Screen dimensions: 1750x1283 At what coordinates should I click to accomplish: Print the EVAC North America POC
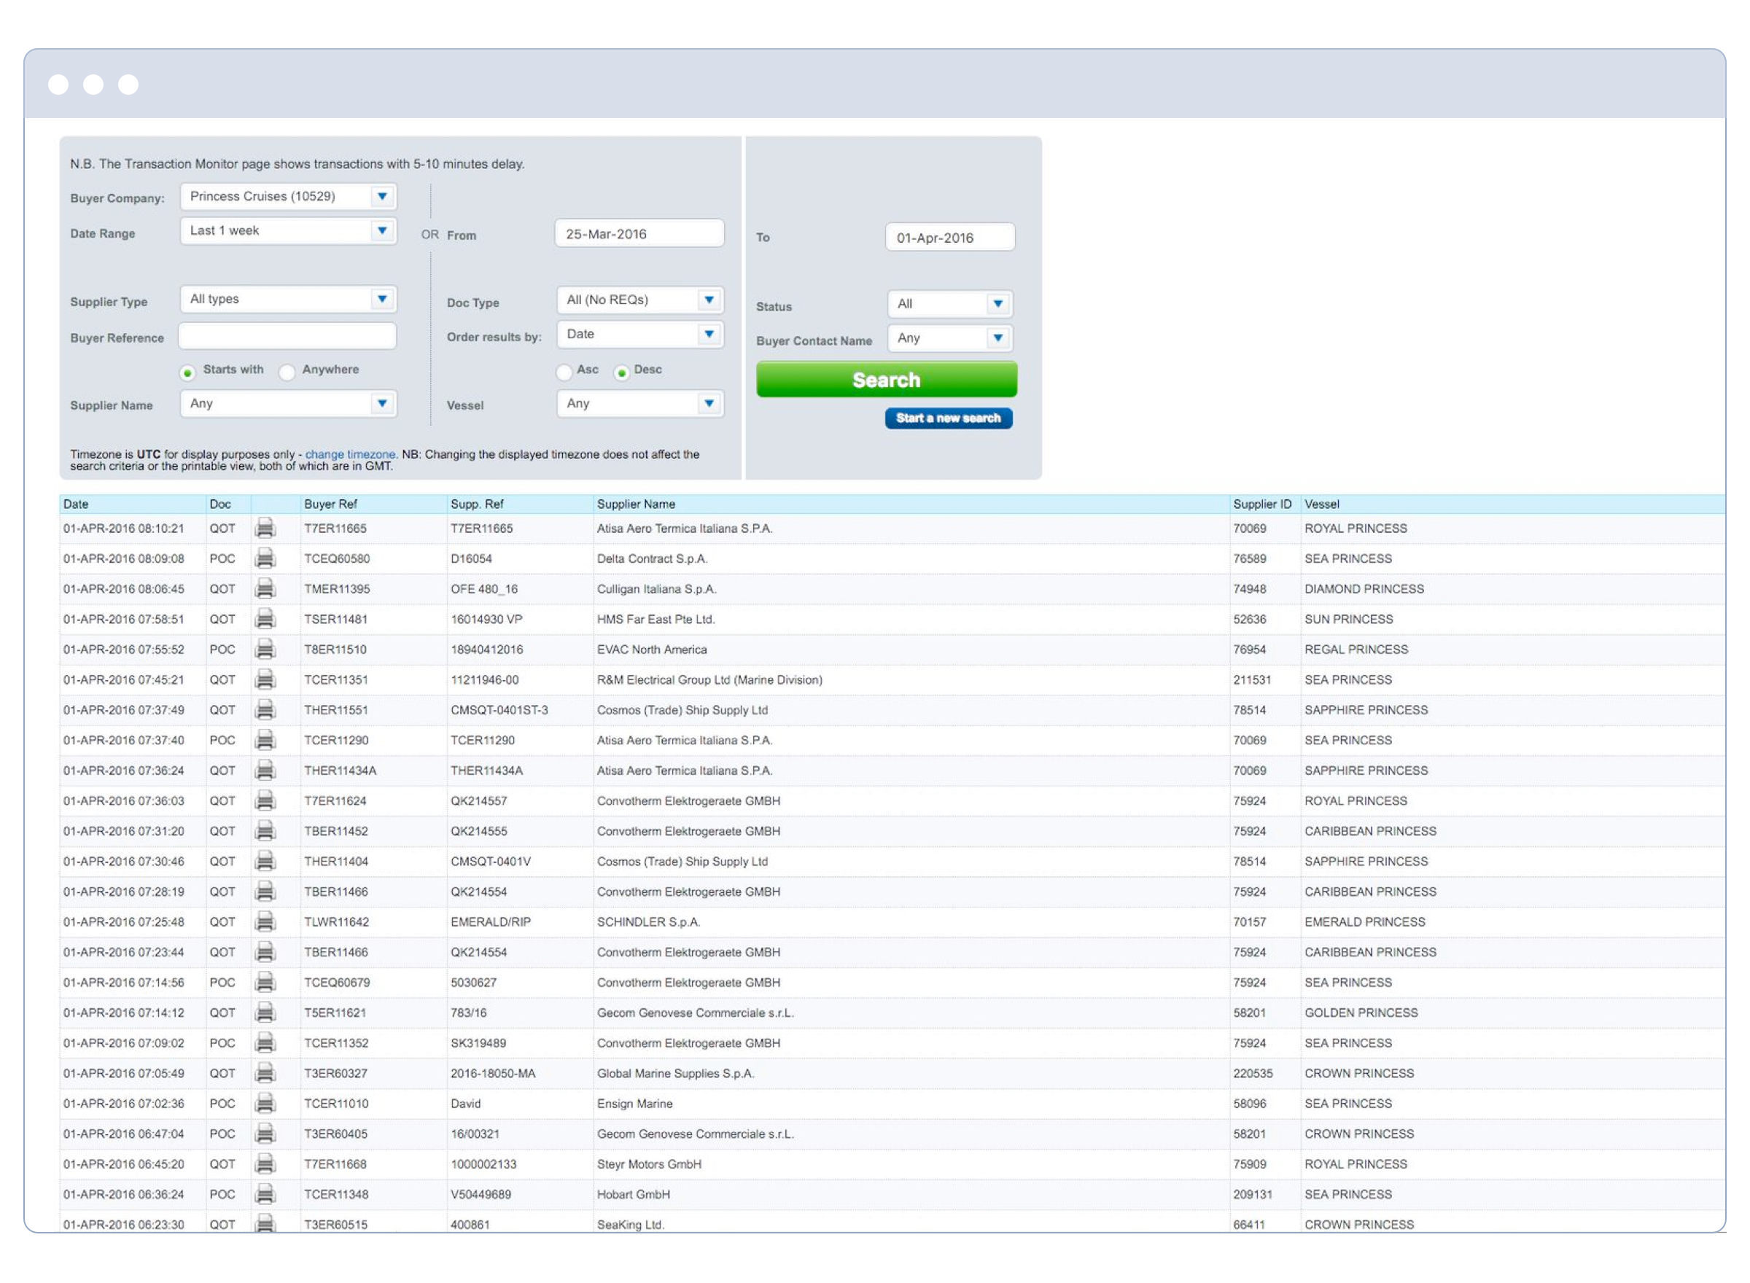click(x=266, y=650)
